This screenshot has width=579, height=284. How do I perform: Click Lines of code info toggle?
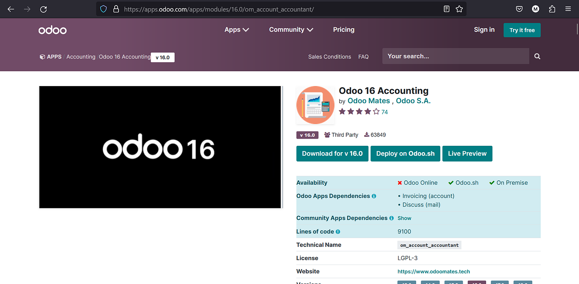point(338,232)
